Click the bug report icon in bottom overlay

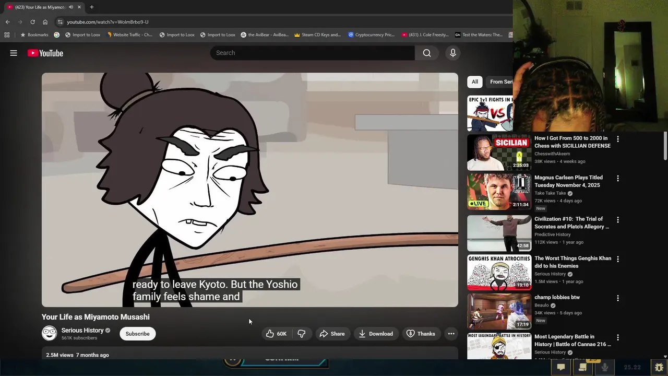point(659,367)
